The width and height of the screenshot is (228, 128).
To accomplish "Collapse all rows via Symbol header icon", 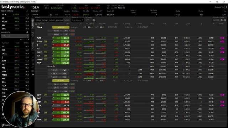I will tap(36, 24).
